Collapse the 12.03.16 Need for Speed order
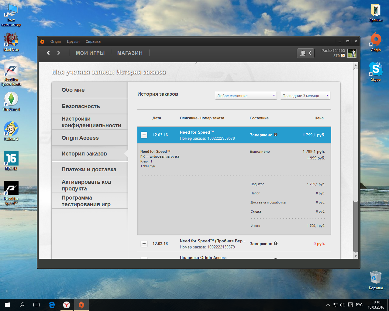The image size is (389, 311). coord(144,135)
